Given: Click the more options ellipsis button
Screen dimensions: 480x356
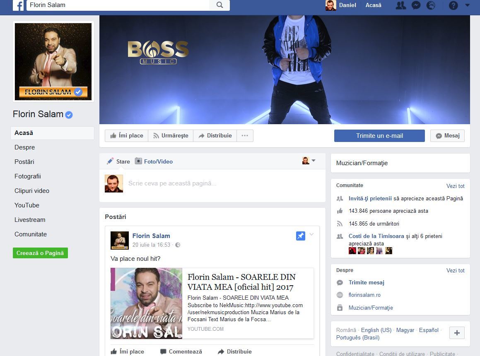Looking at the screenshot, I should click(245, 136).
